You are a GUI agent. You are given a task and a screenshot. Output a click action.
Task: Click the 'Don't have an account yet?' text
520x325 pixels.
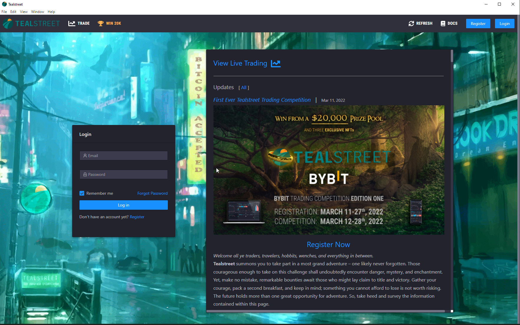[104, 217]
